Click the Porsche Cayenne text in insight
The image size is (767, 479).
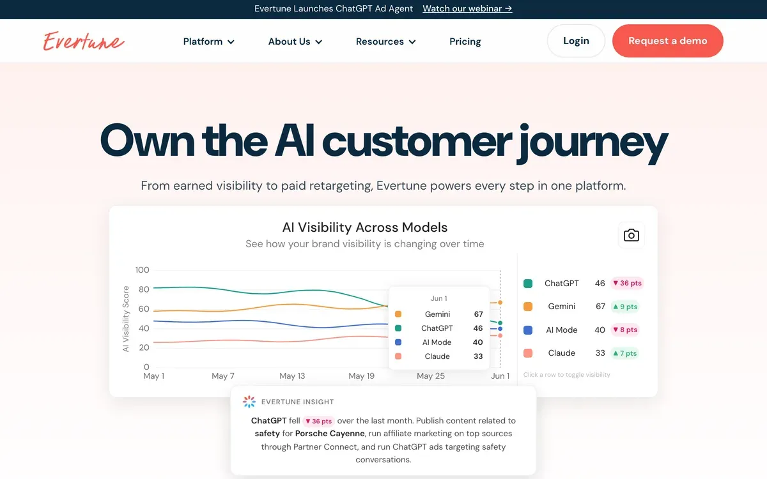tap(330, 434)
